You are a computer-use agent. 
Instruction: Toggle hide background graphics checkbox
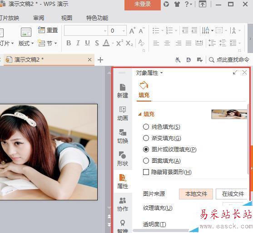pos(146,172)
